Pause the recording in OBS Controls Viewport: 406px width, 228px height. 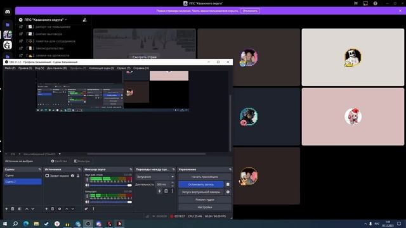(x=228, y=184)
